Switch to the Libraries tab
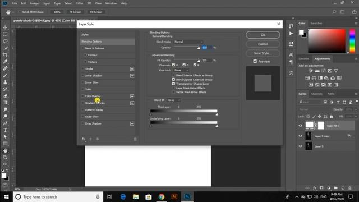The image size is (359, 202). pyautogui.click(x=304, y=59)
